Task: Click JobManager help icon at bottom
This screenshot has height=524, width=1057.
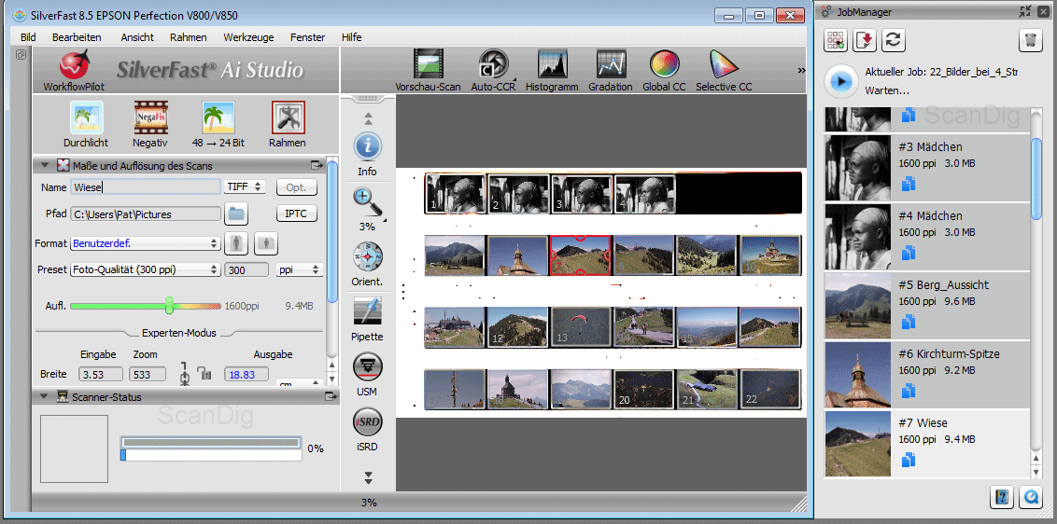Action: tap(1002, 497)
